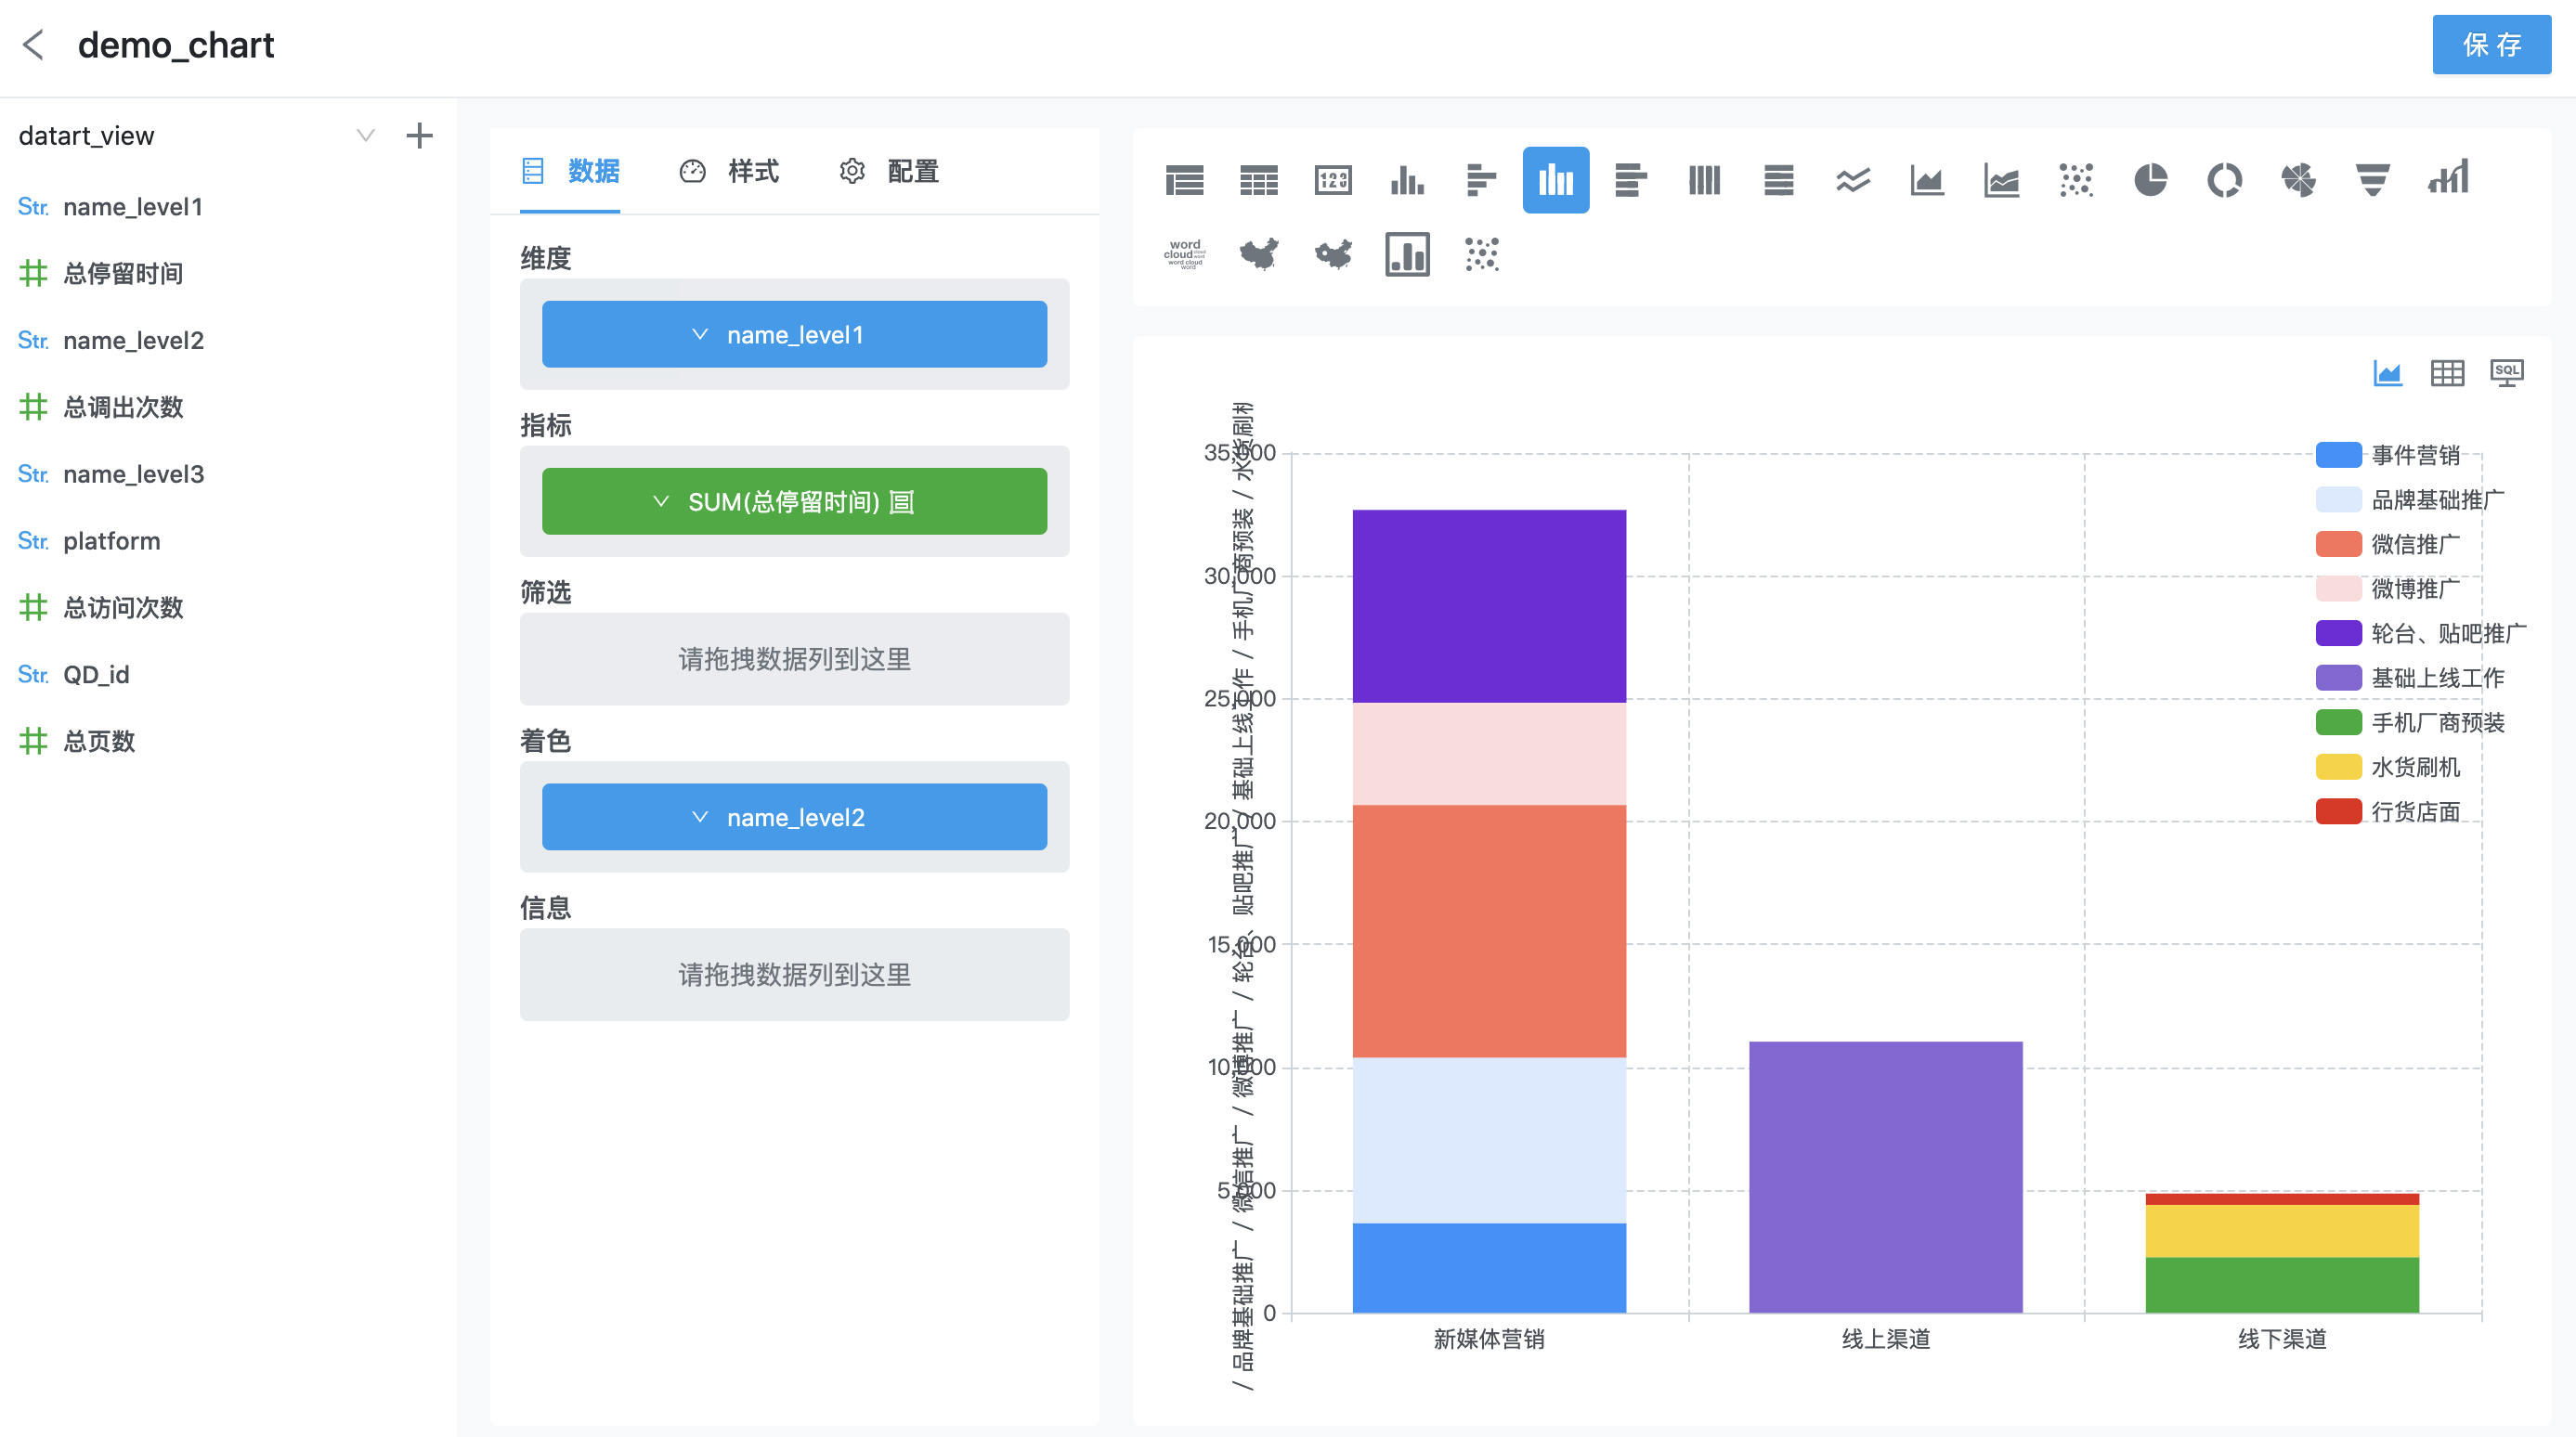
Task: Click the plus icon beside datart_view
Action: point(419,136)
